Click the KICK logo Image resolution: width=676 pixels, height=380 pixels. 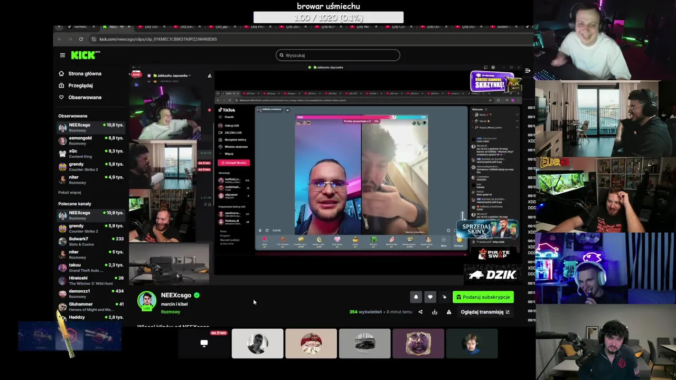[84, 55]
